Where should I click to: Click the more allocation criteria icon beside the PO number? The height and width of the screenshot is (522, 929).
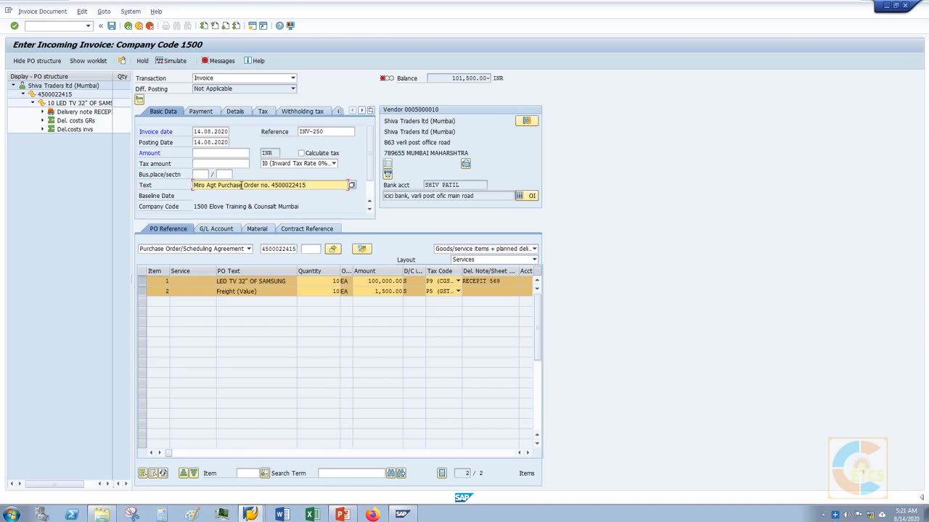332,249
